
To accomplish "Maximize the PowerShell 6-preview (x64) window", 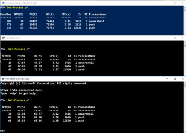I will pyautogui.click(x=175, y=79).
